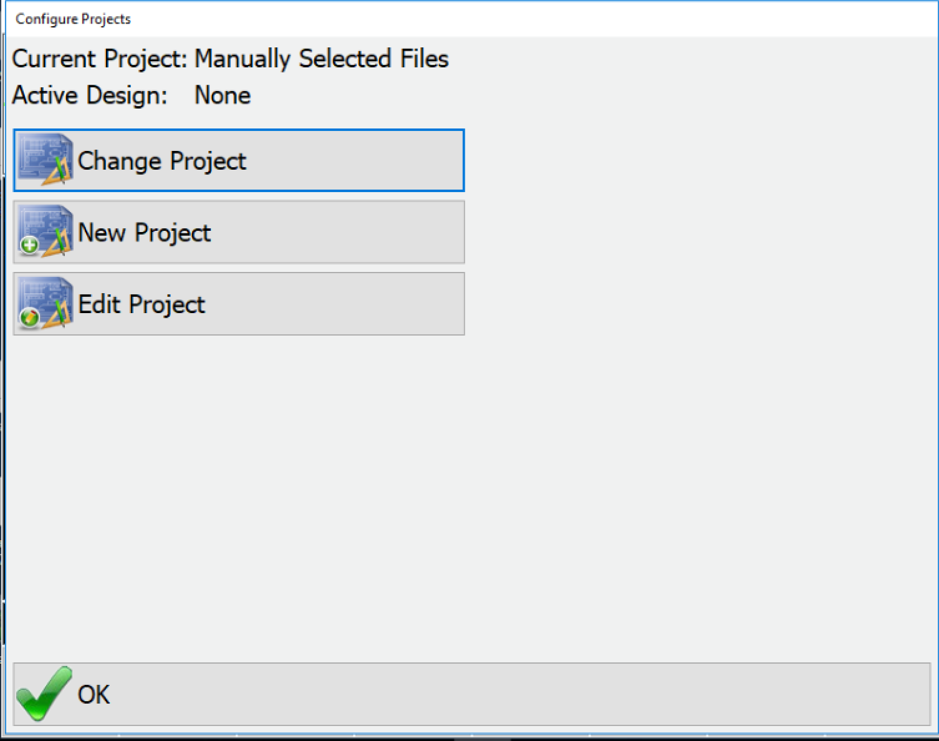
Task: Click the Change Project blueprint icon
Action: point(44,160)
